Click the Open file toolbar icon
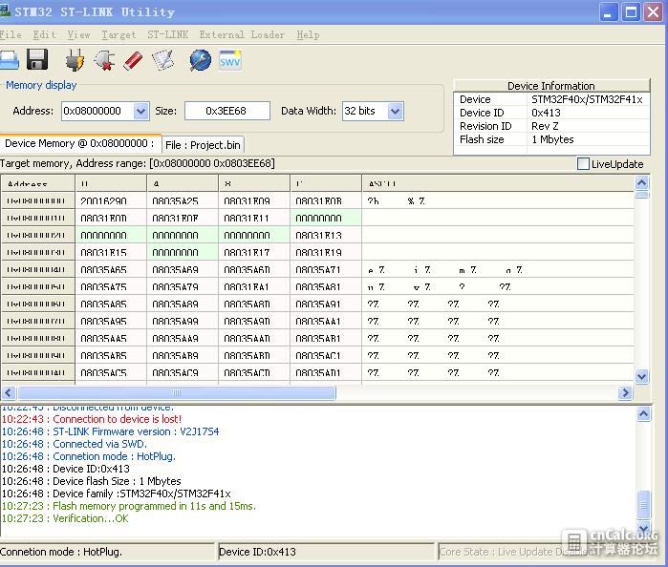The image size is (668, 567). point(9,60)
